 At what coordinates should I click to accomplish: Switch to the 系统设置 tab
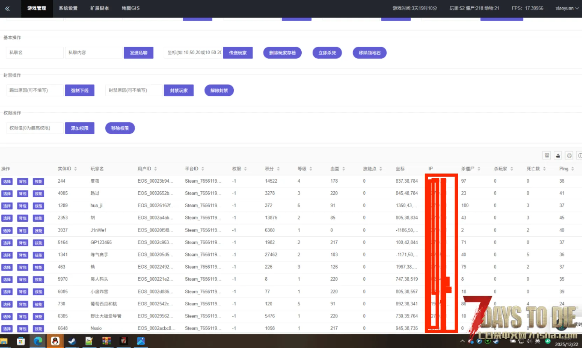coord(68,8)
